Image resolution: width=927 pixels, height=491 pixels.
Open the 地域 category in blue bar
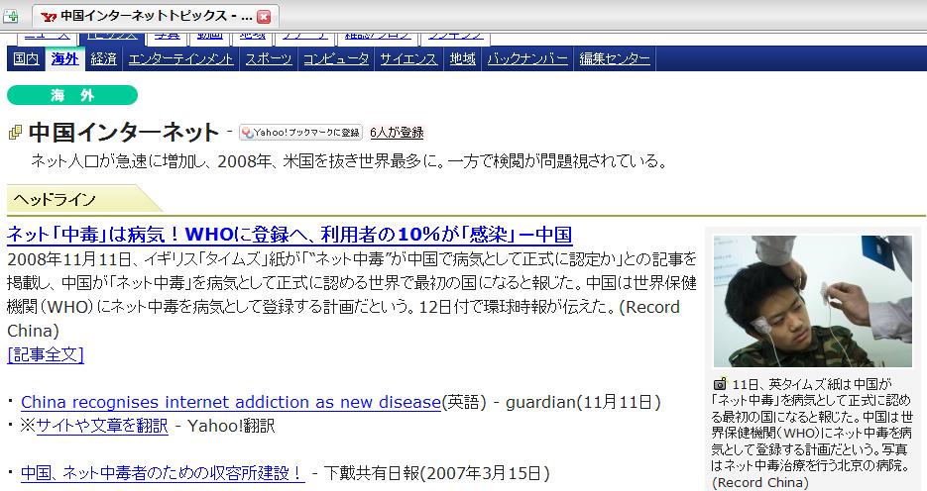pos(462,59)
